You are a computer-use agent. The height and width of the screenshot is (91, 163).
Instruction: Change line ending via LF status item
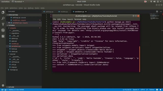point(147,90)
